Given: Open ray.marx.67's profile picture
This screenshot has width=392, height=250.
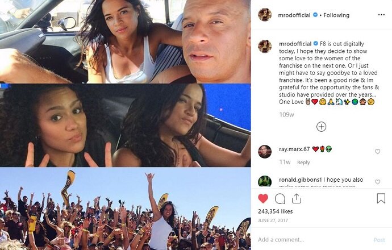Looking at the screenshot, I should click(265, 152).
